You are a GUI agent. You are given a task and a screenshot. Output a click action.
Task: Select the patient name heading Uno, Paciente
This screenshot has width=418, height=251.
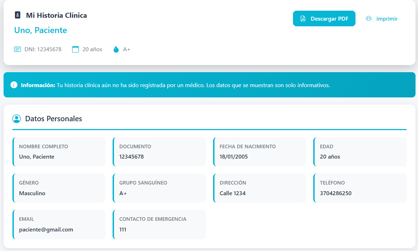tap(40, 30)
